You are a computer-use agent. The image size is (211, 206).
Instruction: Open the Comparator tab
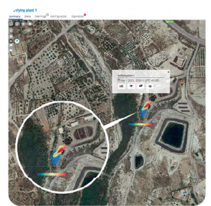tap(58, 16)
